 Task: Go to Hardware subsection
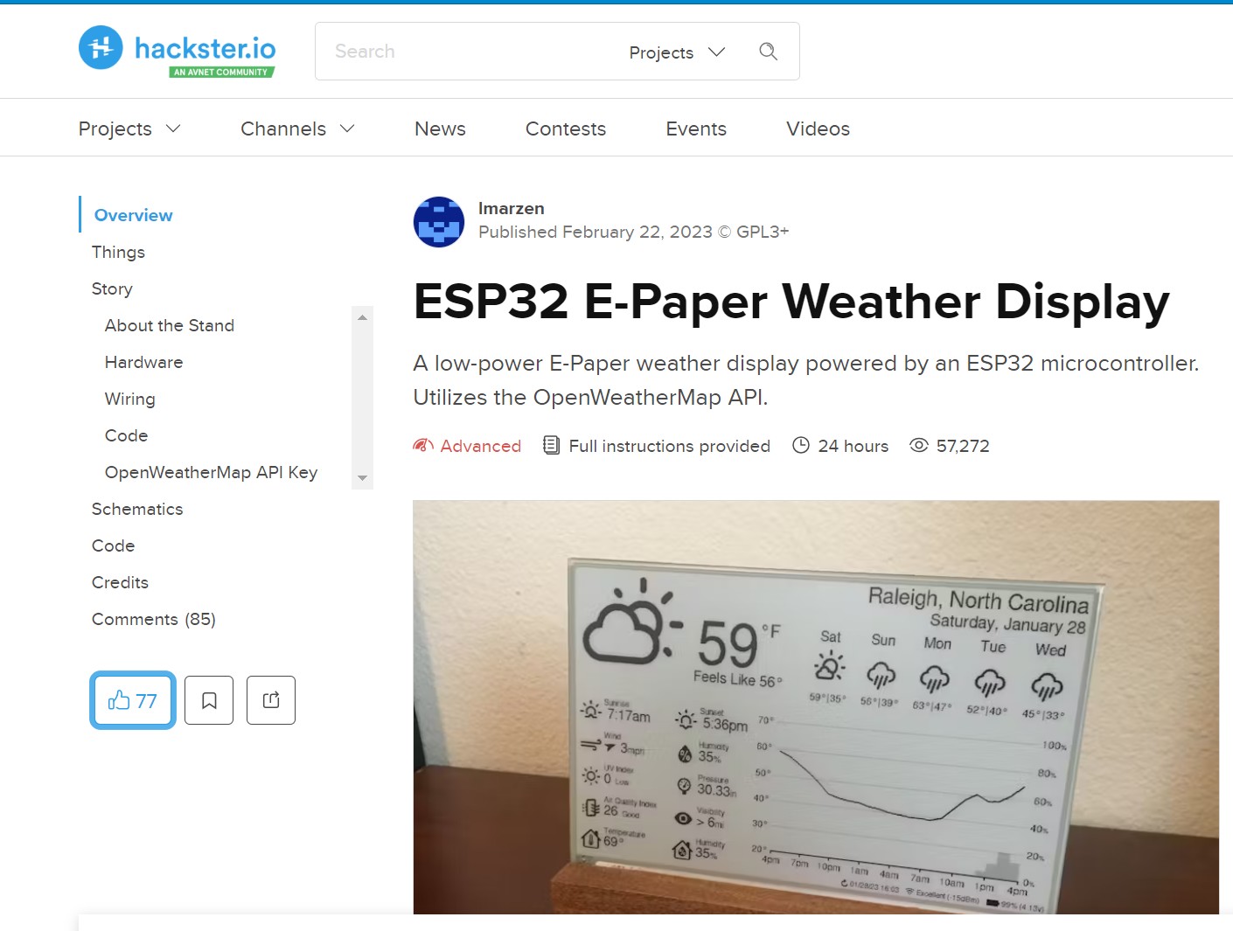click(143, 362)
